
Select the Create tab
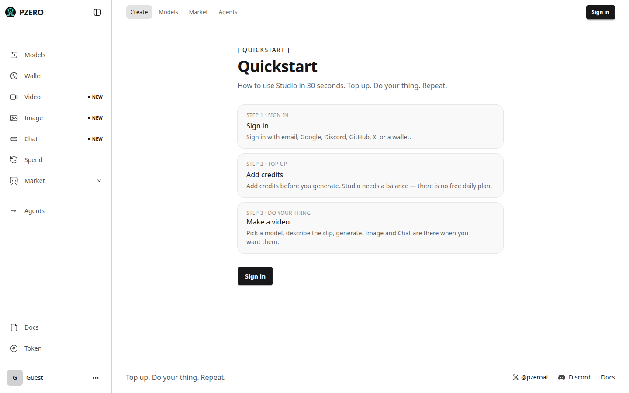pos(139,12)
